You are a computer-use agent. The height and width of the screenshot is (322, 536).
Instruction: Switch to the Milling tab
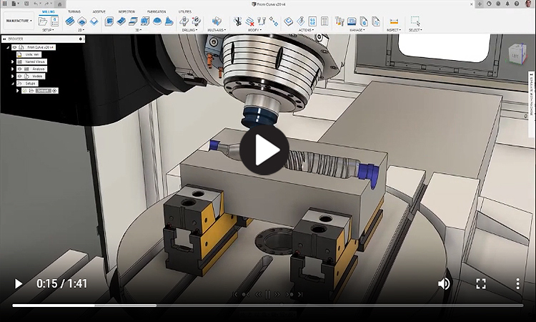click(48, 11)
